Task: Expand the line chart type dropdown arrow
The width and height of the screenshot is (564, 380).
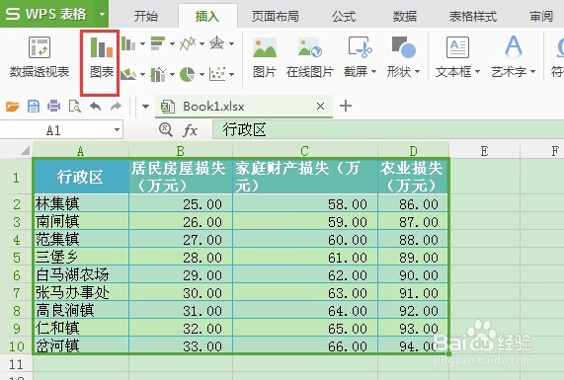Action: pos(201,43)
